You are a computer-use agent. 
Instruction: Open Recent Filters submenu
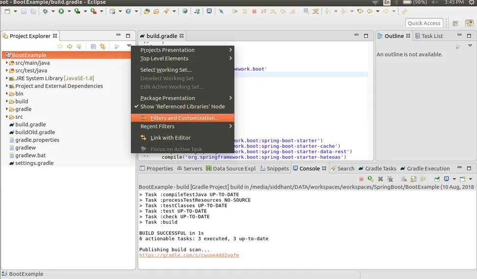point(182,126)
